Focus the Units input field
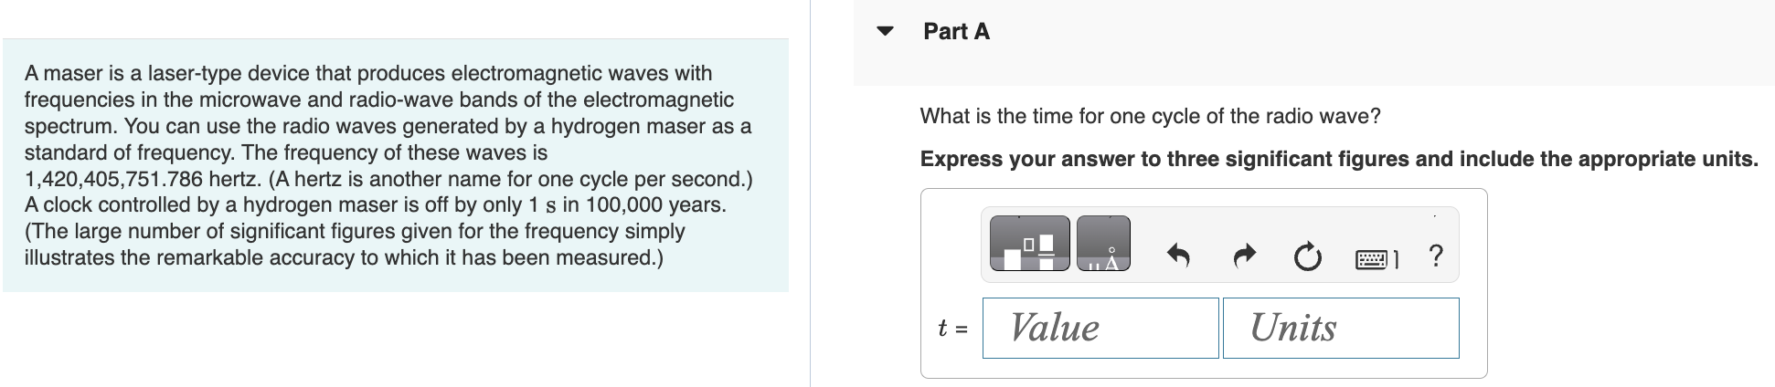 1341,328
